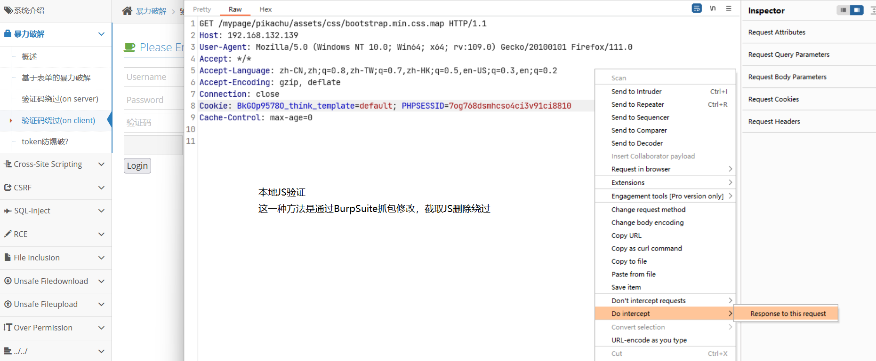Screen dimensions: 876x361
Task: Open the editor hamburger options menu
Action: click(x=728, y=8)
